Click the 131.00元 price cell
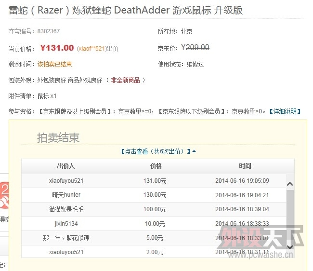Image resolution: width=313 pixels, height=271 pixels. [155, 181]
